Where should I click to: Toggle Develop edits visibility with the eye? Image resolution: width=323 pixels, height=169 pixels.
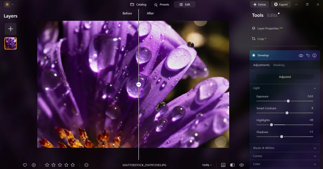pyautogui.click(x=301, y=55)
